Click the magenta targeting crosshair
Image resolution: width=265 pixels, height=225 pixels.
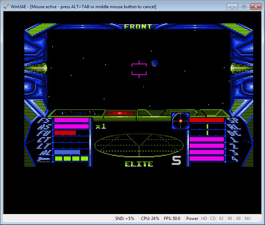tap(139, 69)
